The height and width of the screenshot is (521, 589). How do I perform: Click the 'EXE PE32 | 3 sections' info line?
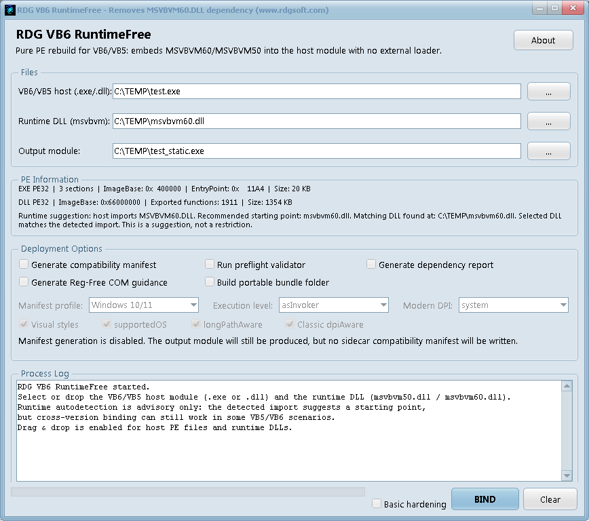click(164, 189)
